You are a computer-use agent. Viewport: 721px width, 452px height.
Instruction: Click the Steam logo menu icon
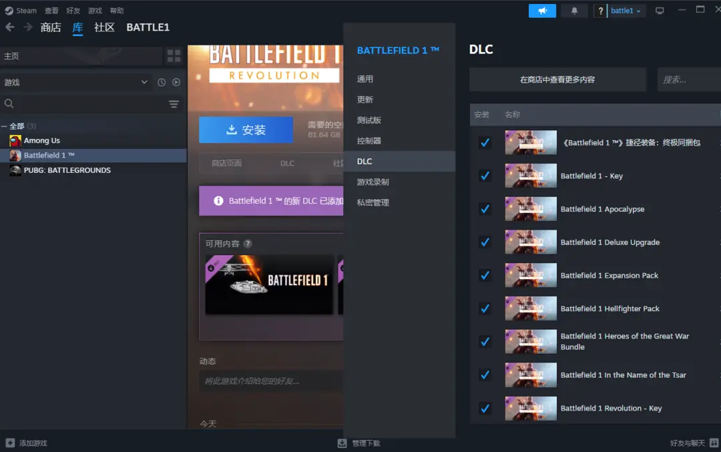9,11
